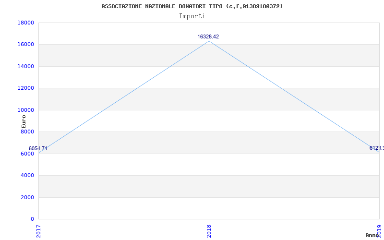Click the 14000 y-axis value

tap(25, 66)
